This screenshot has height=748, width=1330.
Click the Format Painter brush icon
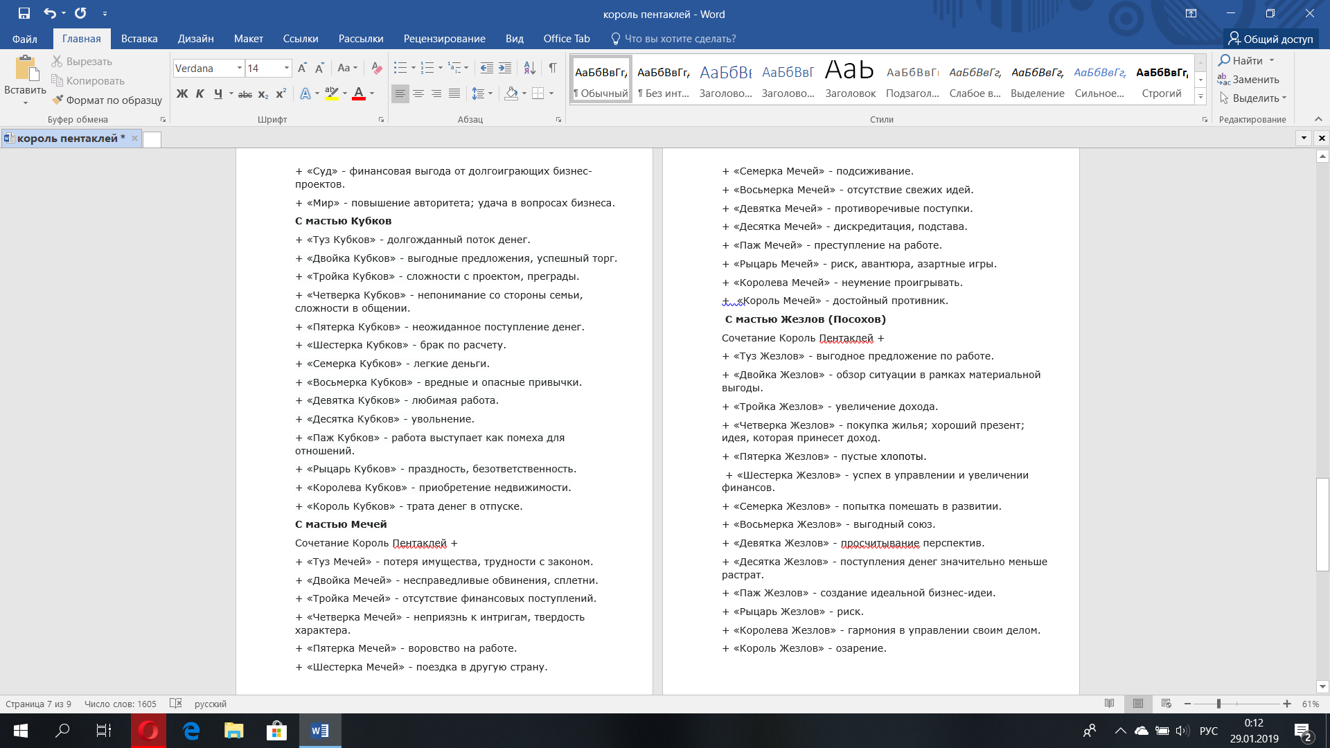(57, 100)
